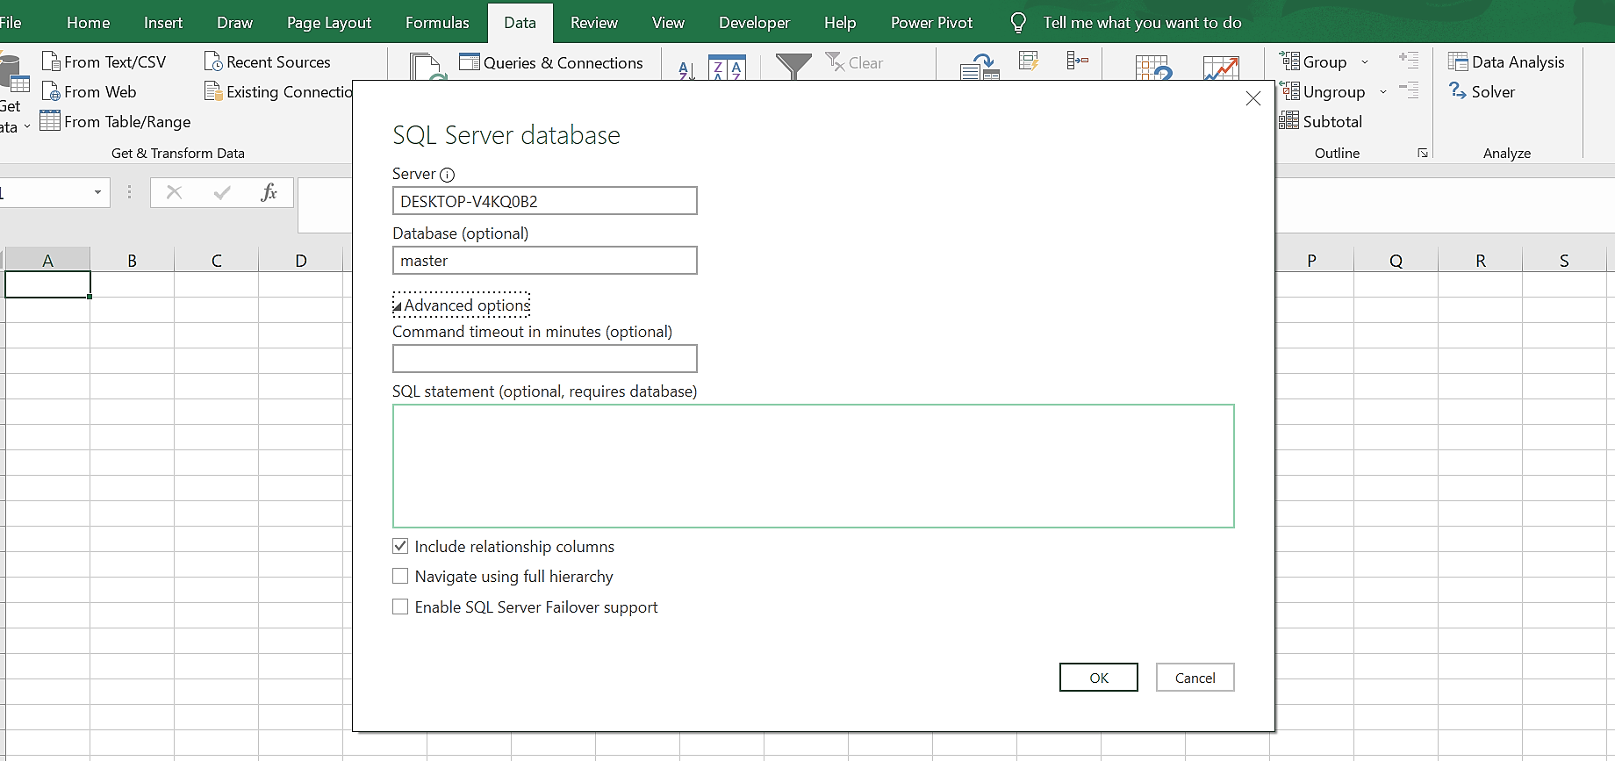The width and height of the screenshot is (1615, 761).
Task: Open Existing Connections
Action: point(278,92)
